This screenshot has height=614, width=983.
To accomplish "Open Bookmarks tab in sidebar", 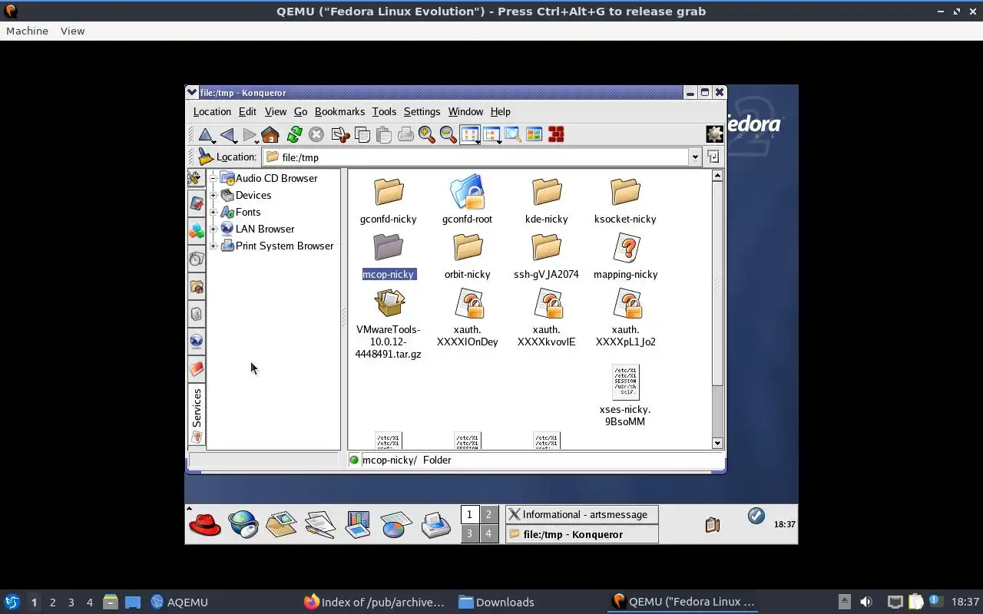I will [196, 203].
